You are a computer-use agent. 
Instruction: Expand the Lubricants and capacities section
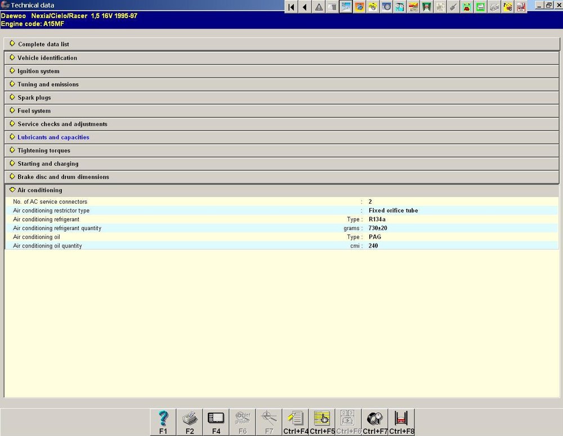(282, 137)
